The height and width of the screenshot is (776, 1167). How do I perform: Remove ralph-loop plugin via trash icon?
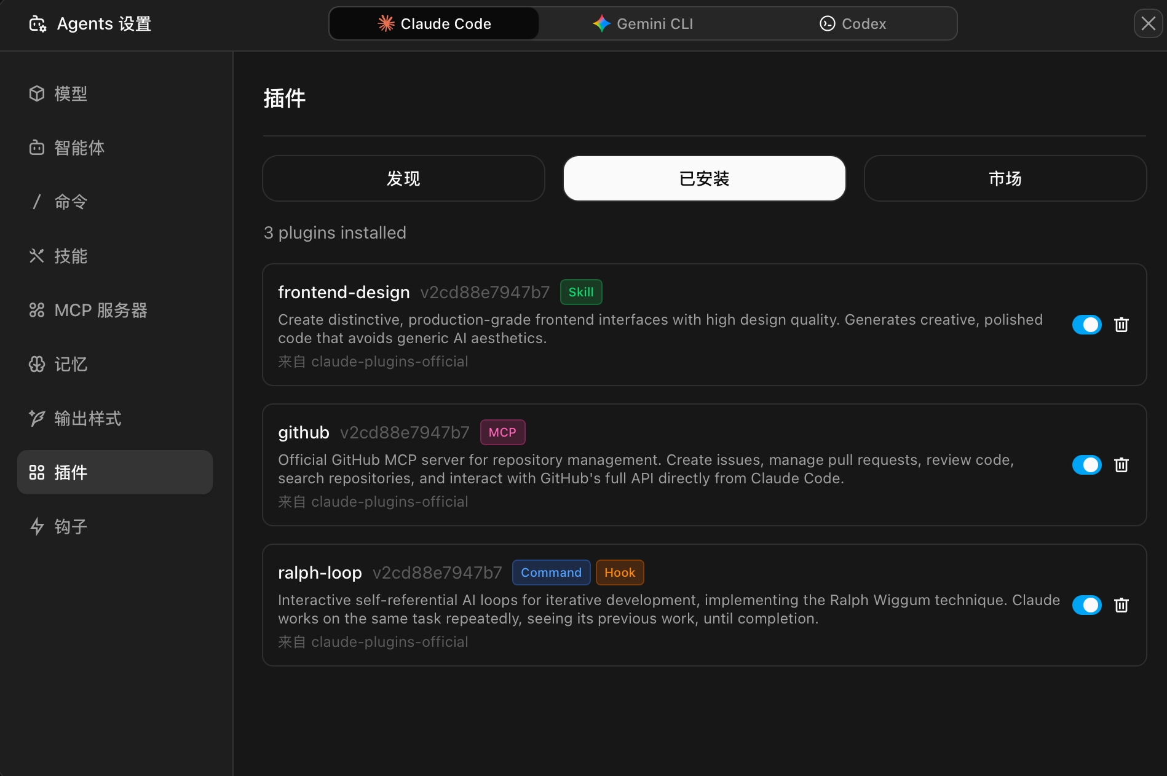tap(1121, 605)
